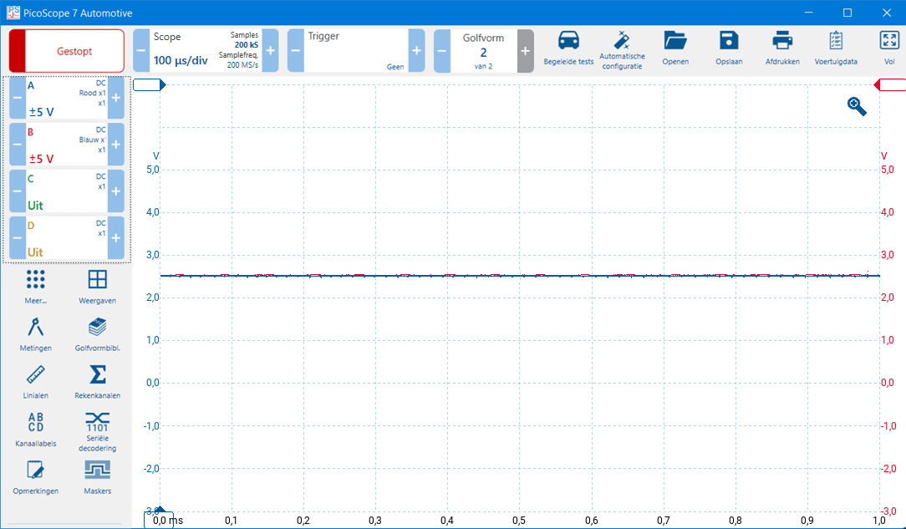Open the Meer... apps grid
The height and width of the screenshot is (529, 906).
coord(36,285)
